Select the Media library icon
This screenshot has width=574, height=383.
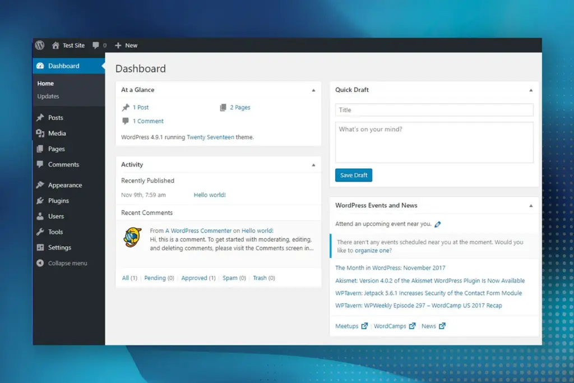coord(41,133)
